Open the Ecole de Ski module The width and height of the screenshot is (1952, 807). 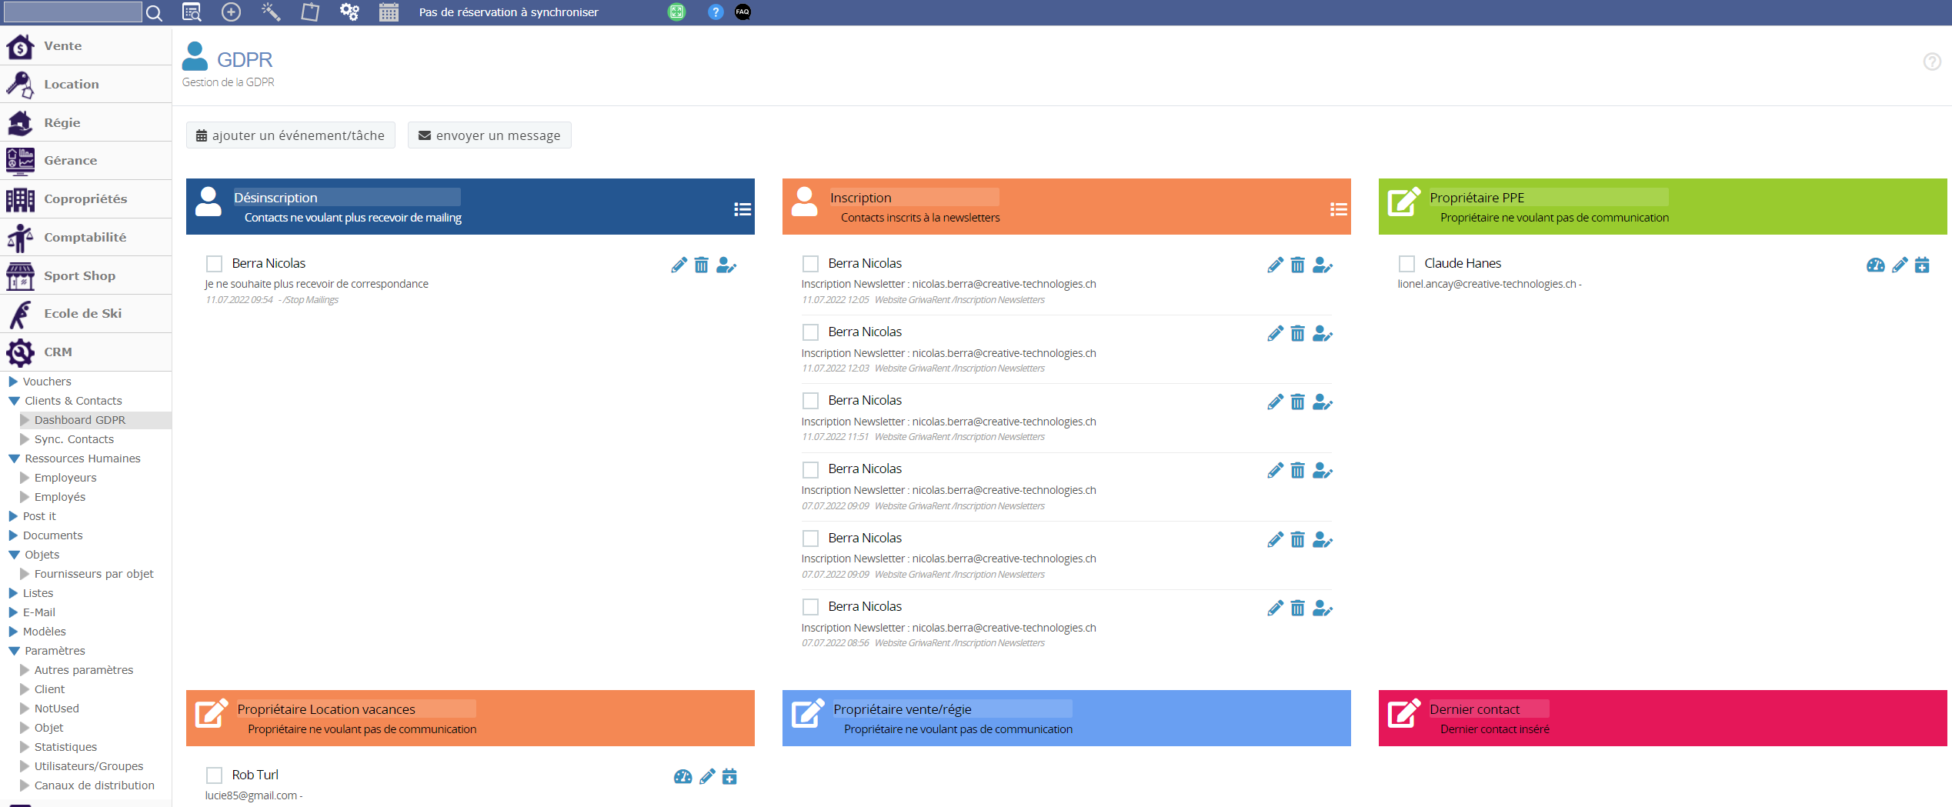(x=82, y=313)
